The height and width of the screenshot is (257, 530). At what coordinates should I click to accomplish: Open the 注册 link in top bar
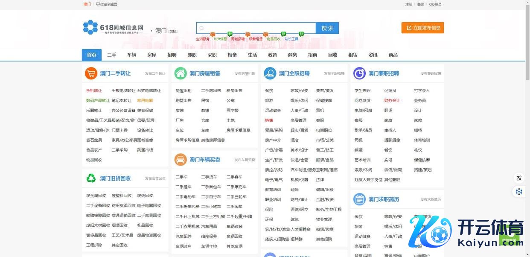(x=409, y=4)
